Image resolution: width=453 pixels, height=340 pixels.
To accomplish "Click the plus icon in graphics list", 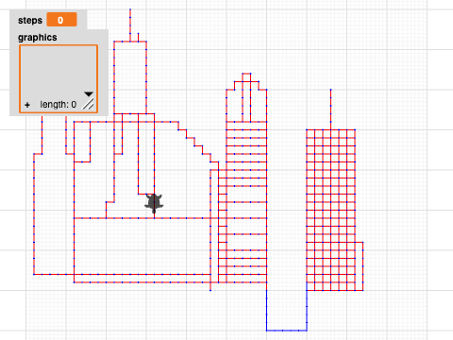I will 27,105.
